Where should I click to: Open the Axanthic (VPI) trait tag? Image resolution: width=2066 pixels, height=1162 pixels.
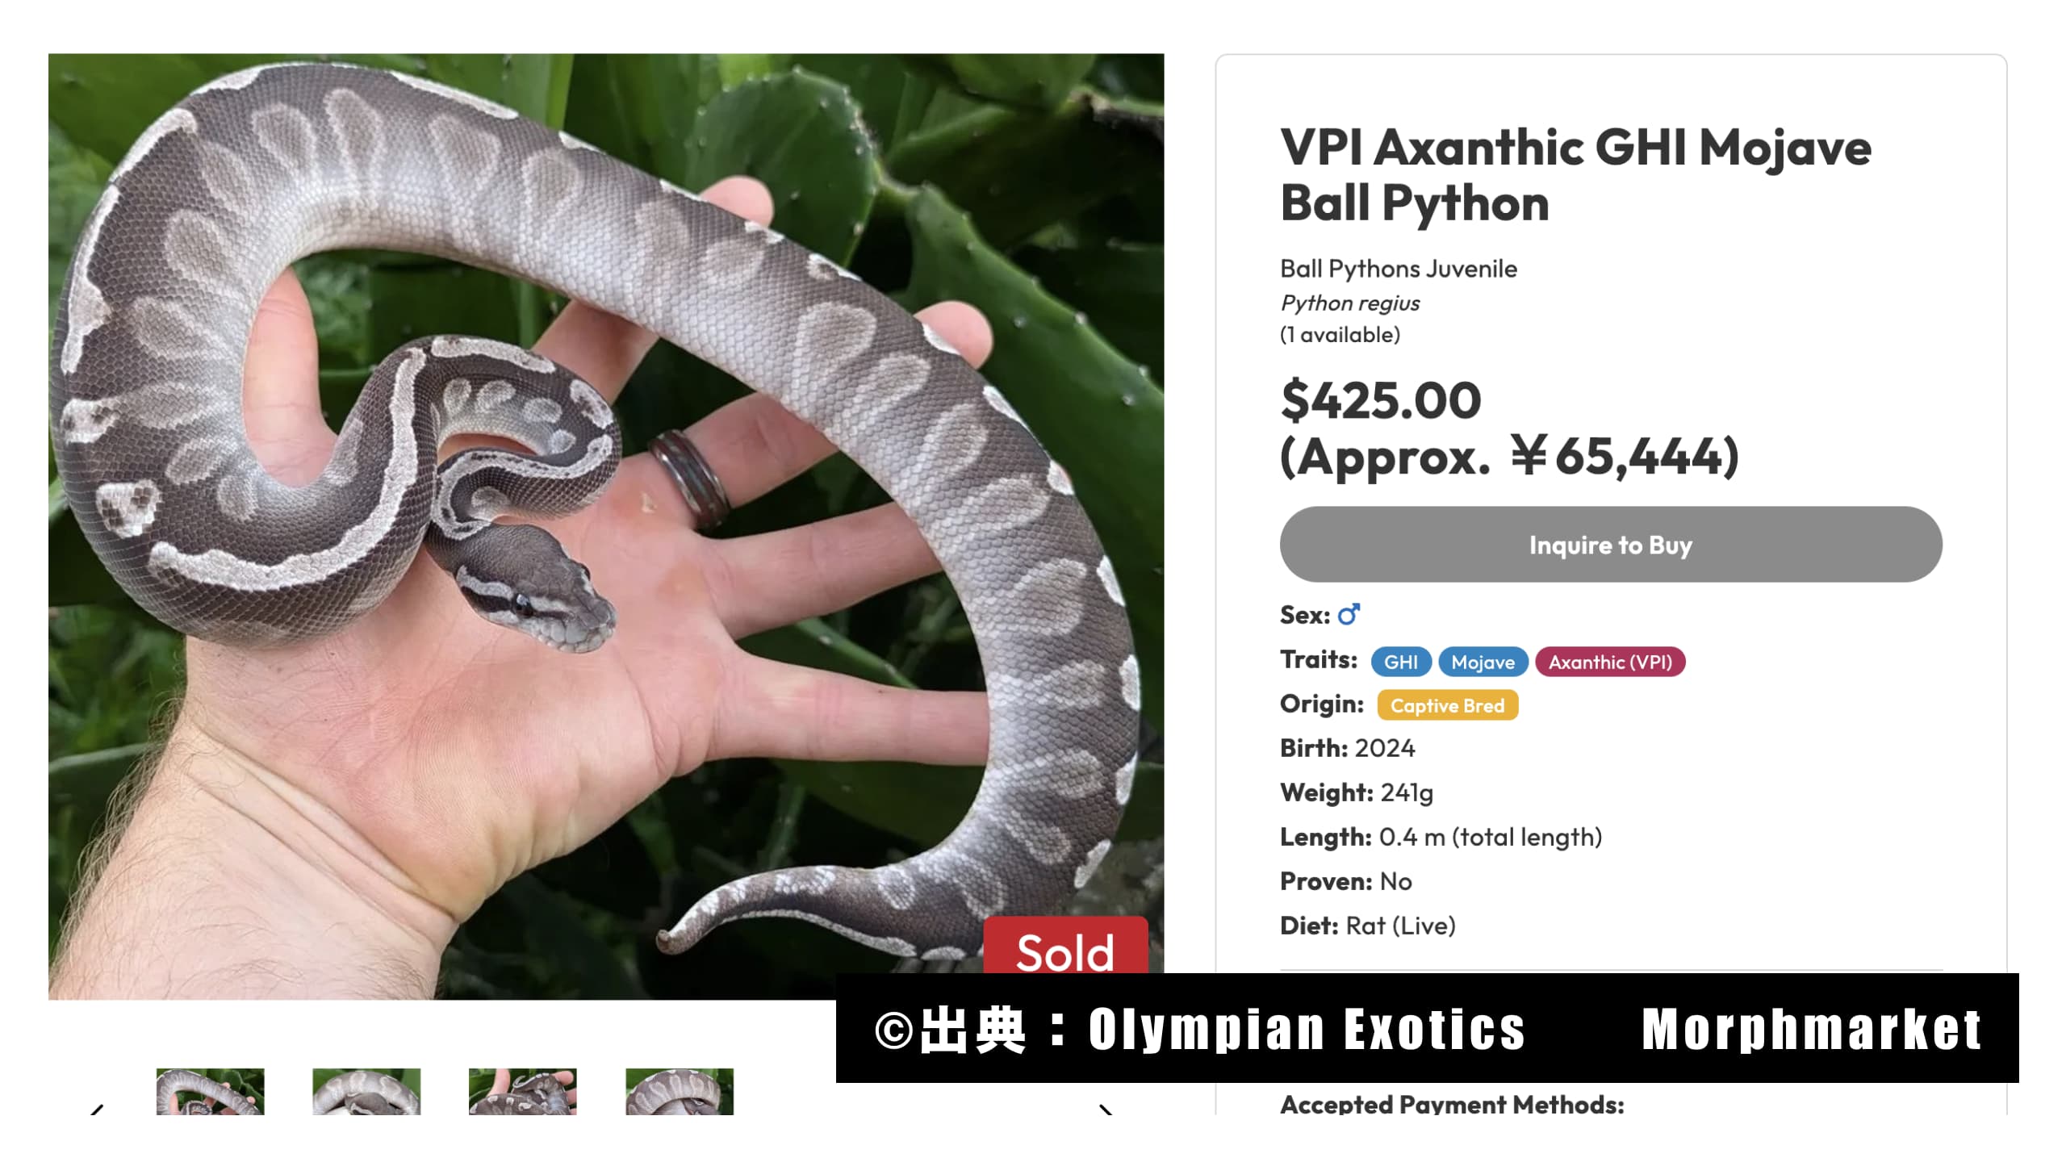click(1610, 662)
